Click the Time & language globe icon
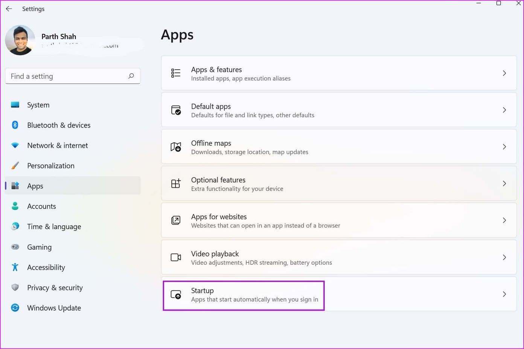The width and height of the screenshot is (524, 349). [x=15, y=226]
